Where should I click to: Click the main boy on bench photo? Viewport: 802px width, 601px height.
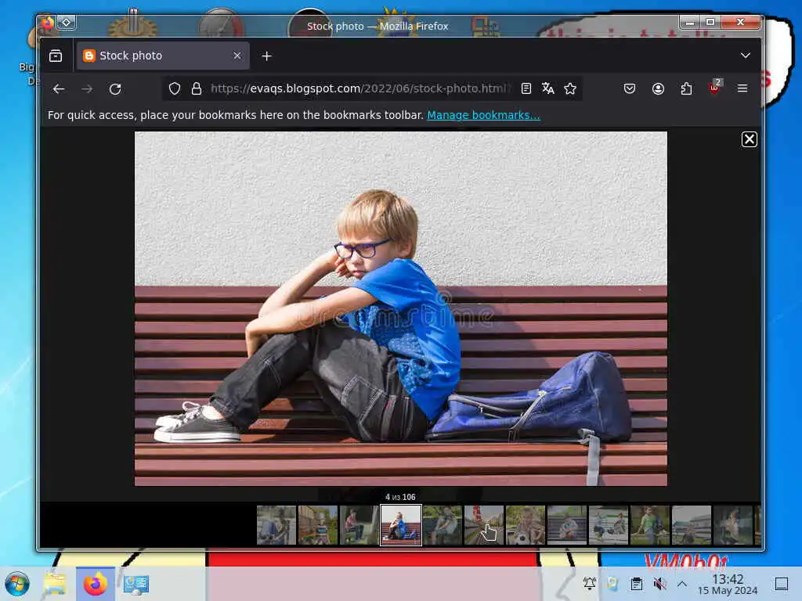tap(400, 308)
